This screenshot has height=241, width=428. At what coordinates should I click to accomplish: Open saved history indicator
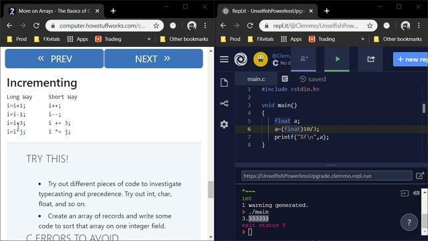click(x=312, y=79)
